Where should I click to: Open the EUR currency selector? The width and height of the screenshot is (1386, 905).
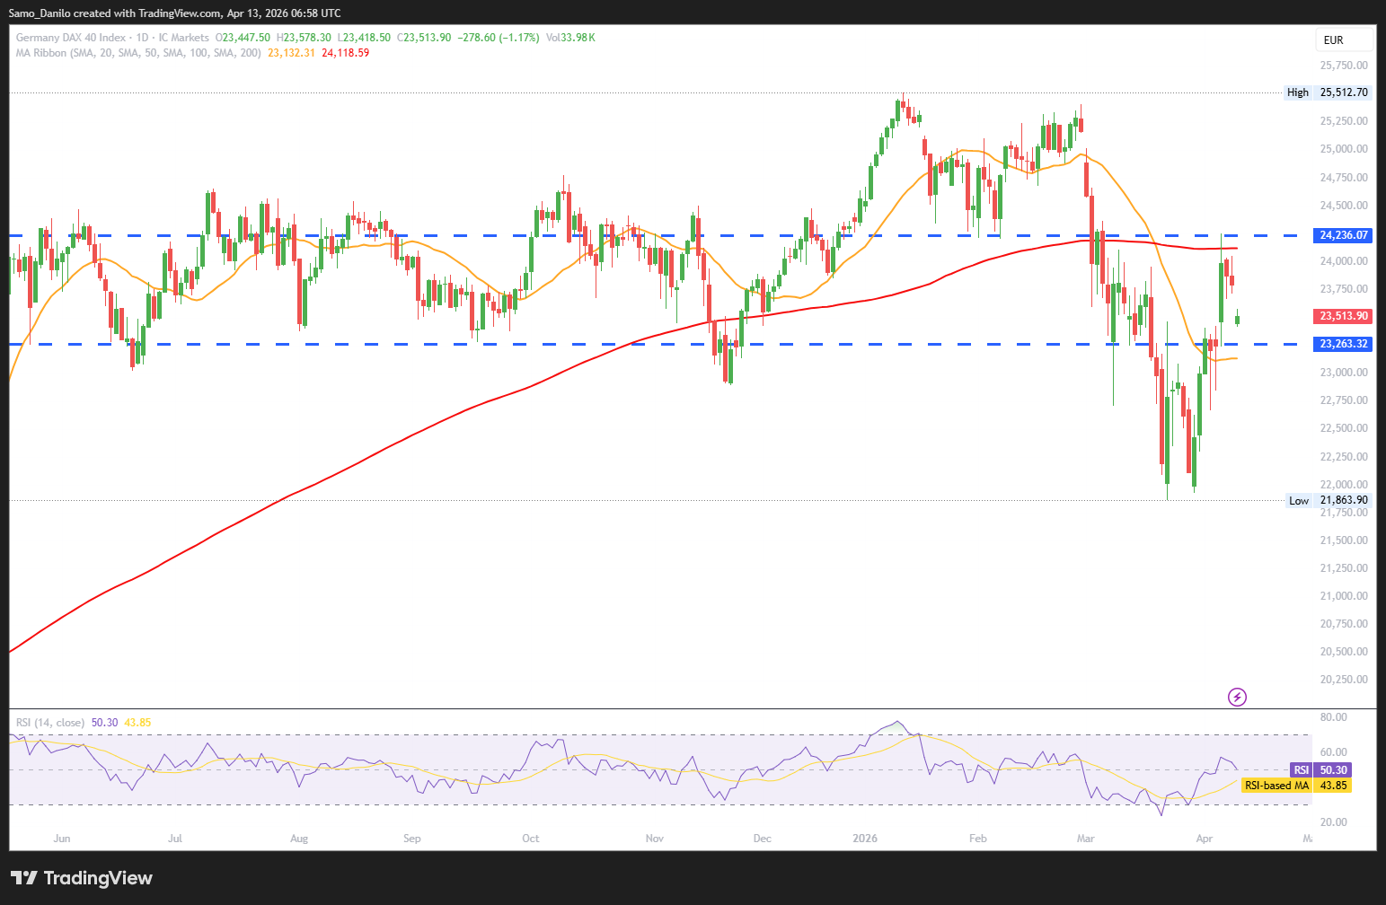pyautogui.click(x=1344, y=40)
